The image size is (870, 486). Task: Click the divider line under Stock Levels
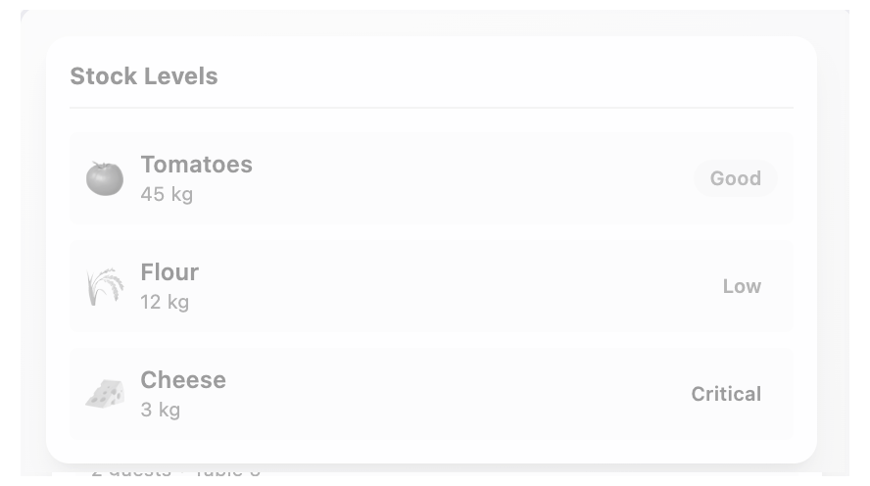pyautogui.click(x=431, y=108)
